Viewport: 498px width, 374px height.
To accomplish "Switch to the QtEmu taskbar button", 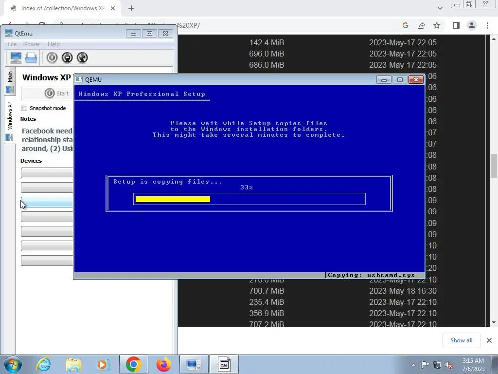I will click(194, 364).
